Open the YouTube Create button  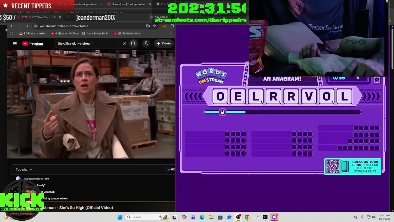click(x=163, y=43)
